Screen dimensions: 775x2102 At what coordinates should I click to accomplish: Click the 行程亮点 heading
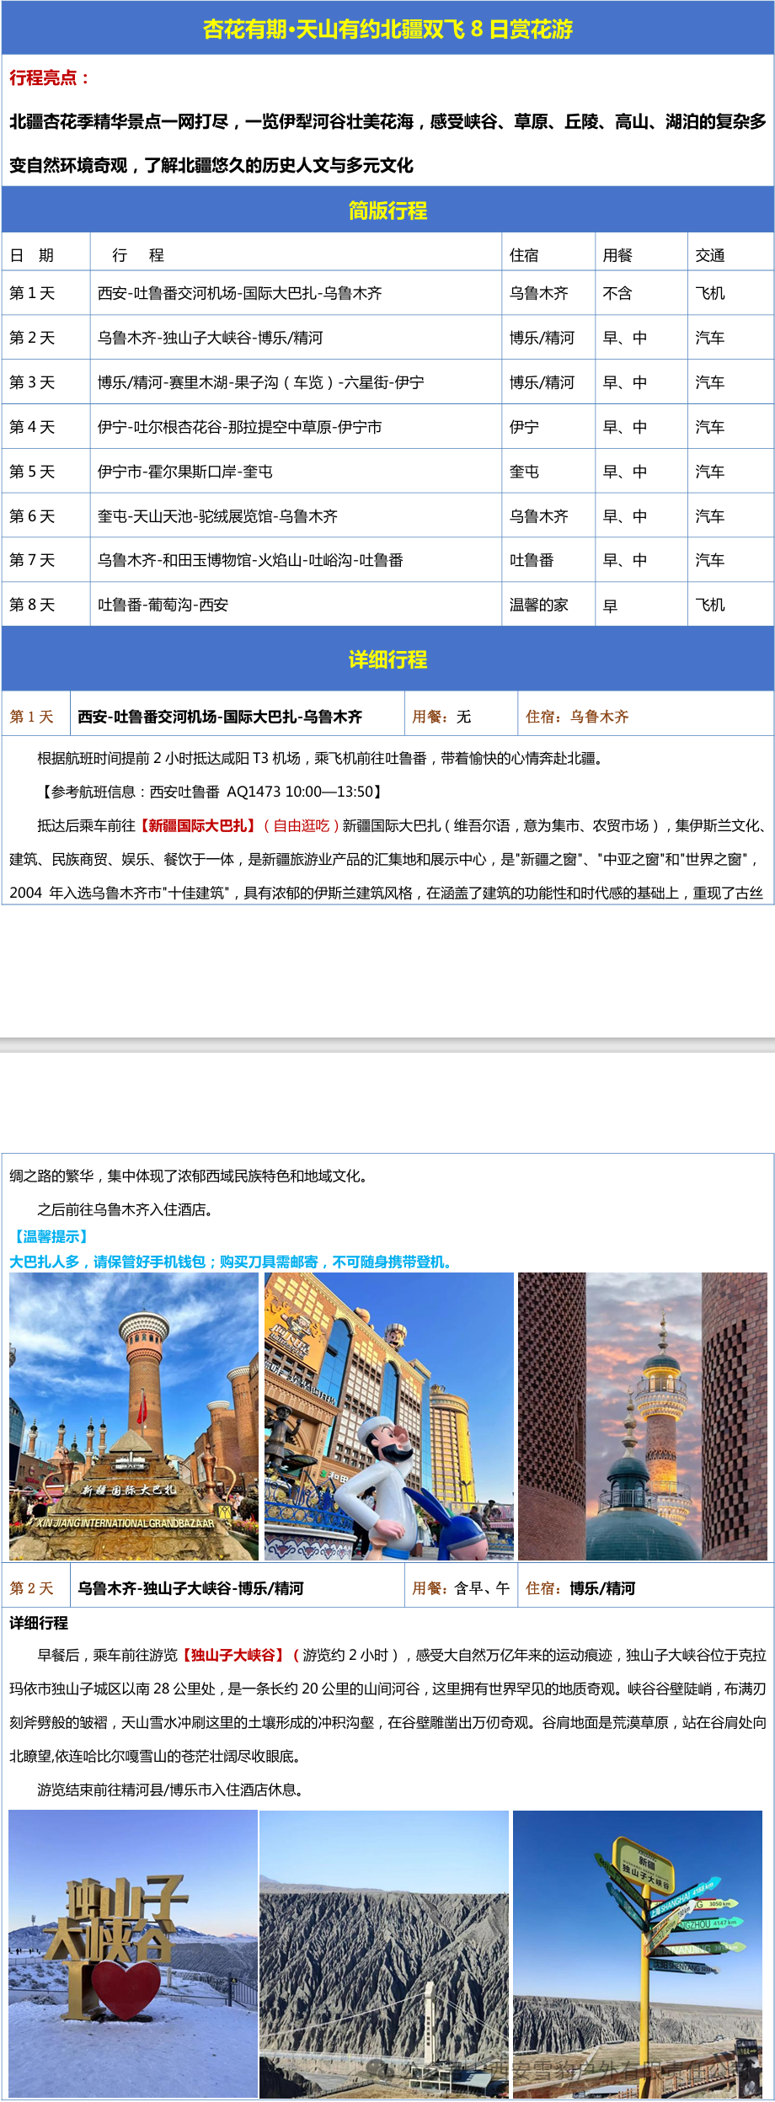[50, 78]
